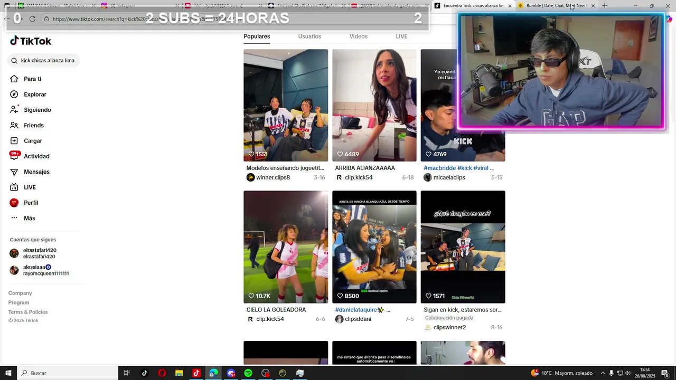Open clipsddani user profile
This screenshot has height=380, width=676.
tap(358, 319)
